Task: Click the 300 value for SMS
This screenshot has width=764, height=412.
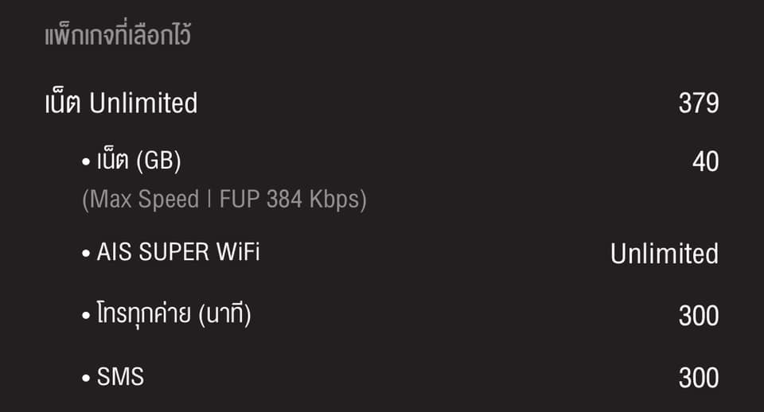Action: pos(699,378)
